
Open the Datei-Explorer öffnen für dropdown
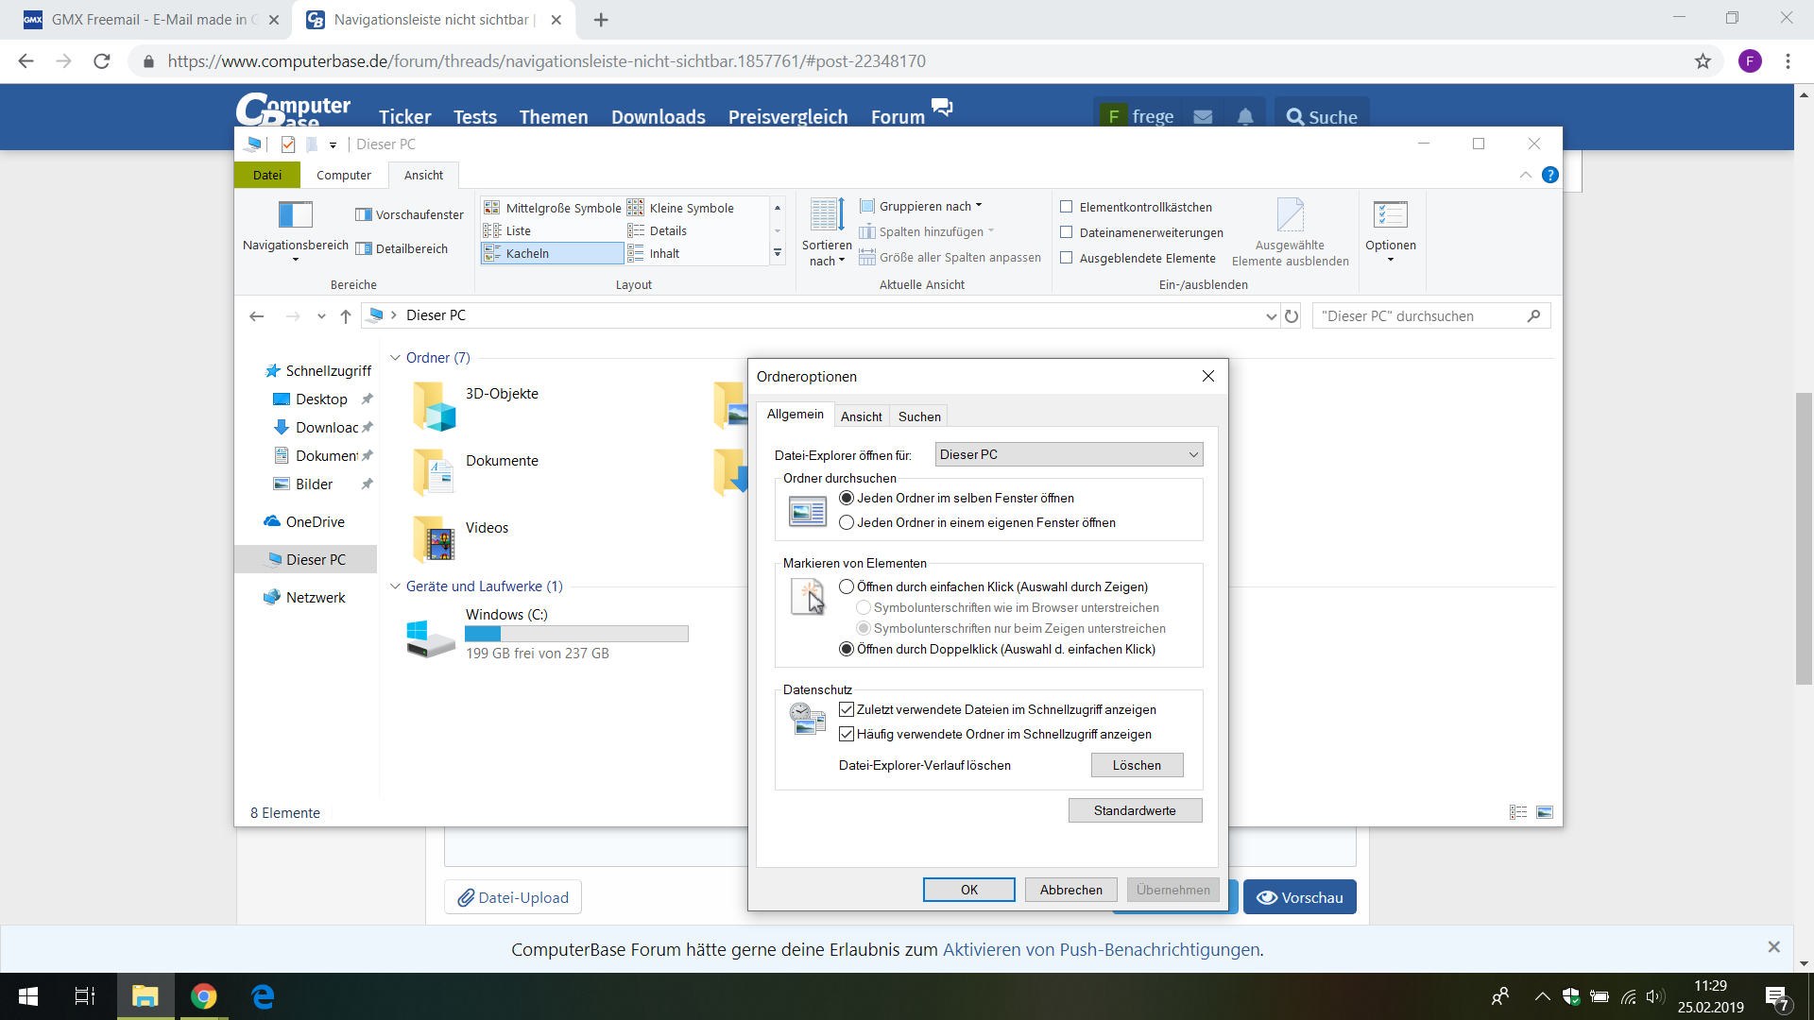coord(1068,454)
